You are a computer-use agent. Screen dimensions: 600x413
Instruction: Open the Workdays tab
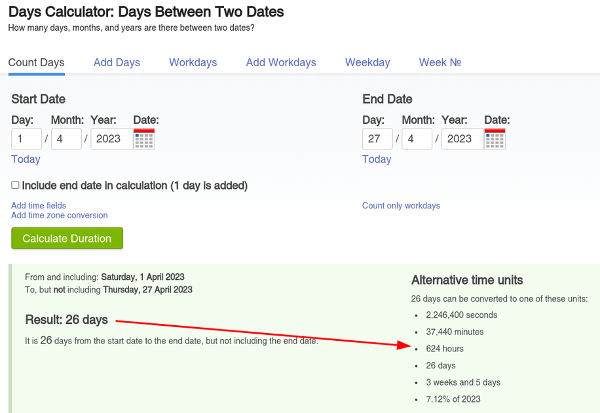(x=193, y=63)
